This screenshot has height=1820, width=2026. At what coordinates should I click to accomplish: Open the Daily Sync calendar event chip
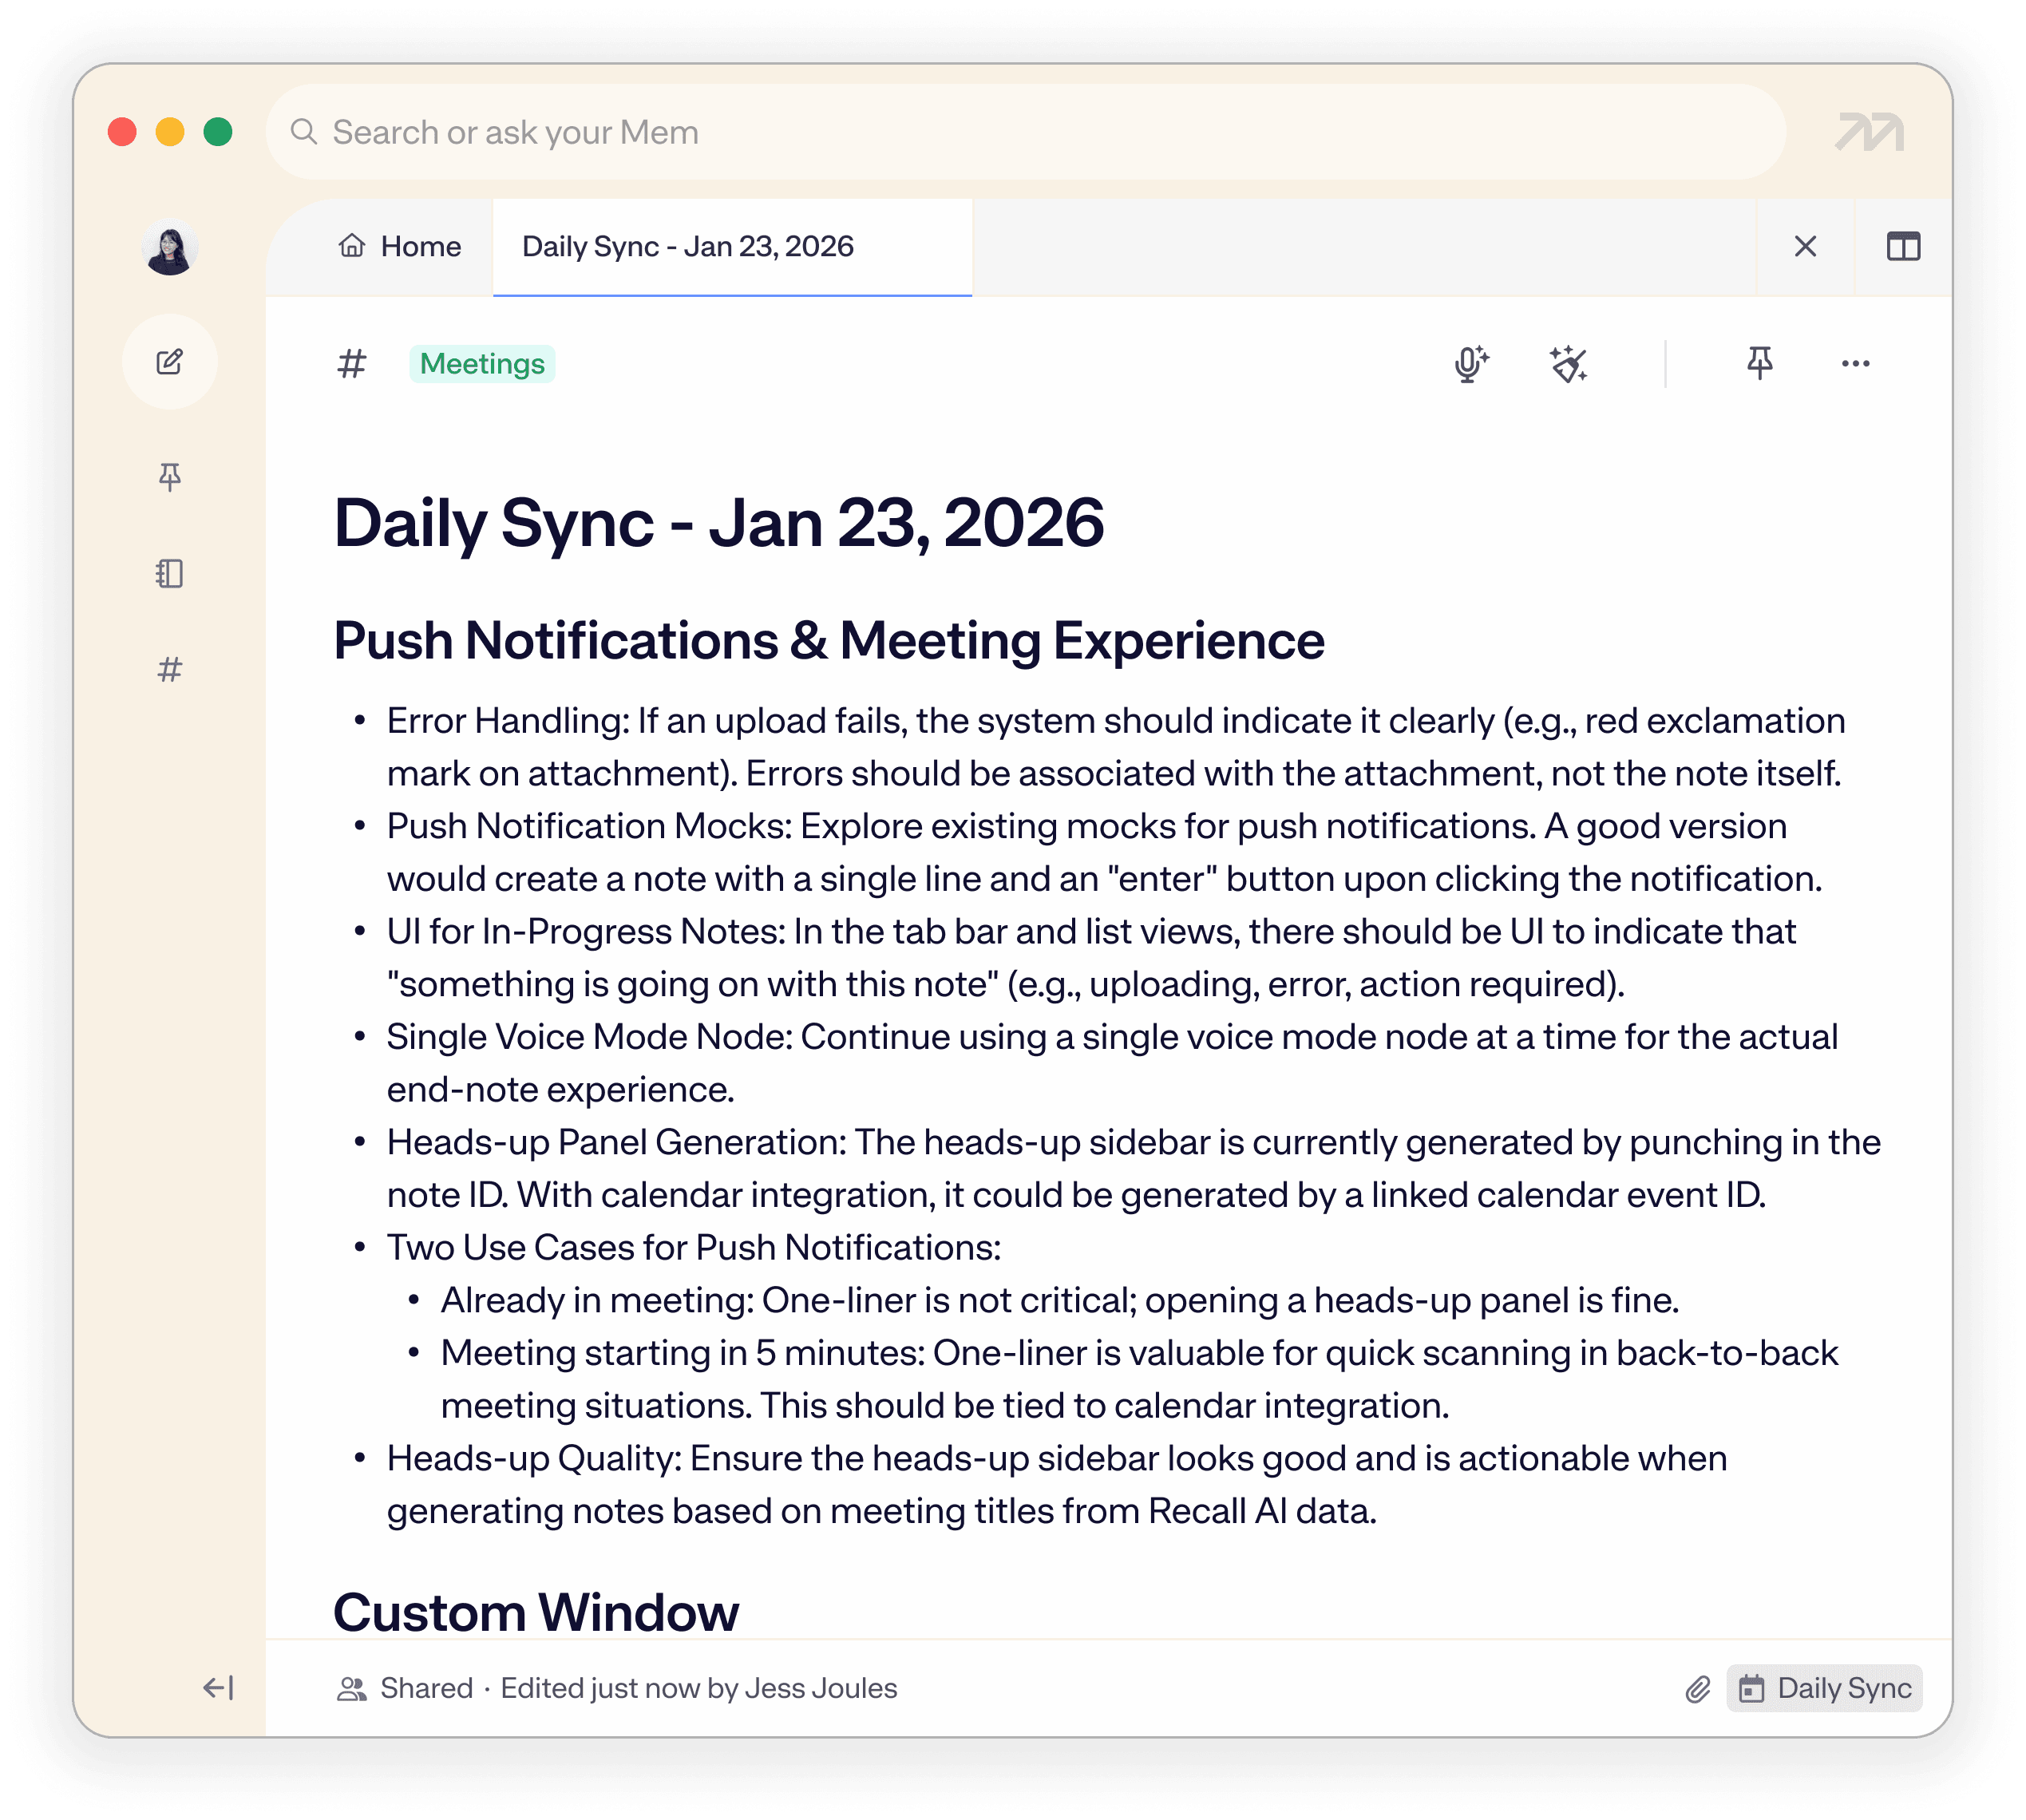tap(1824, 1688)
